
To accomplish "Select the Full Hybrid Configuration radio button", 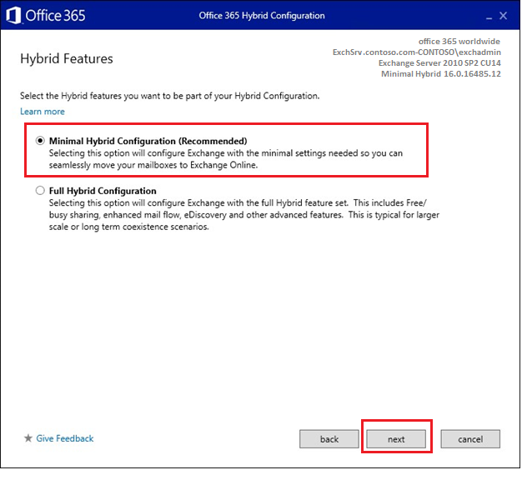I will (x=40, y=191).
